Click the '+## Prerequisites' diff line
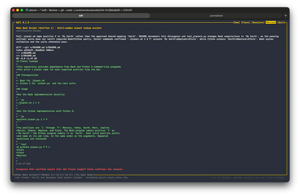The height and width of the screenshot is (196, 300). coord(27,75)
